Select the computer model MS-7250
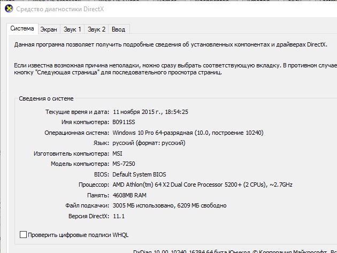Viewport: 337px width, 253px height. click(124, 164)
